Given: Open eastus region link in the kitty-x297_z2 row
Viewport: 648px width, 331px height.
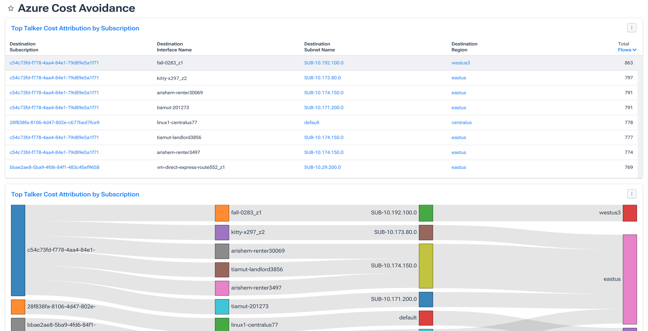Looking at the screenshot, I should tap(458, 78).
